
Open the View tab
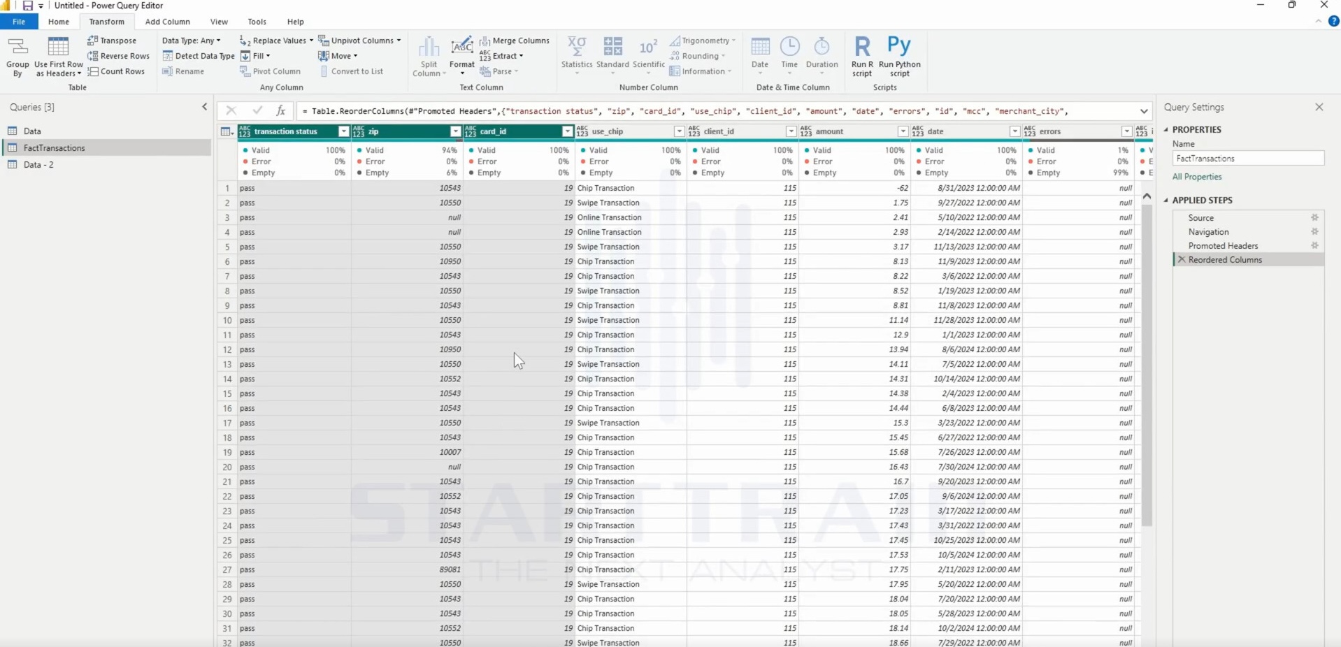[x=219, y=22]
